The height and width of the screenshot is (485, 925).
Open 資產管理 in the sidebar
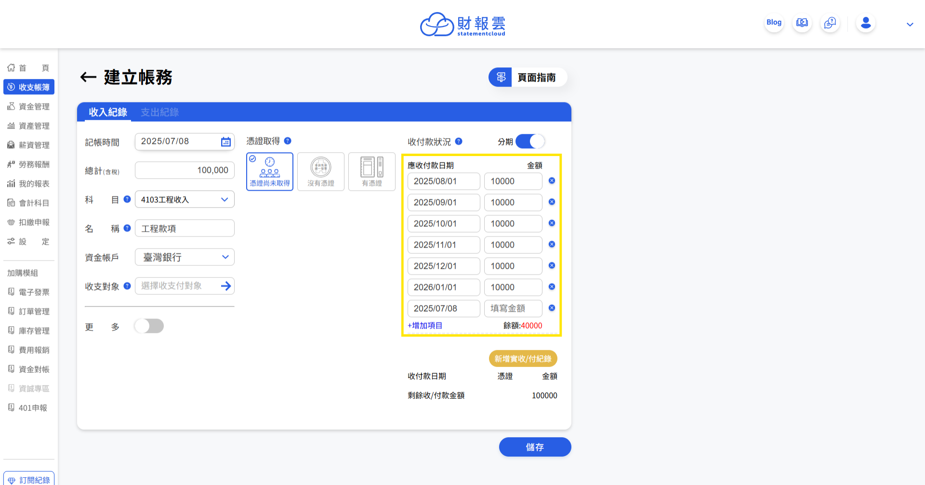click(x=28, y=126)
